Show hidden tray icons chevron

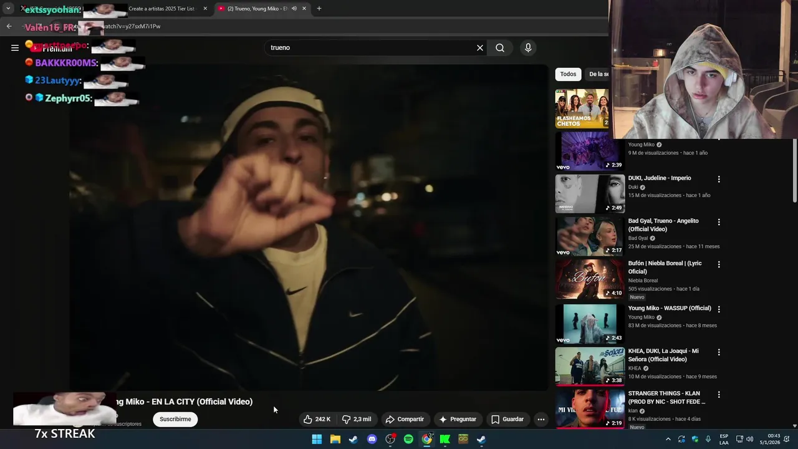click(x=668, y=439)
